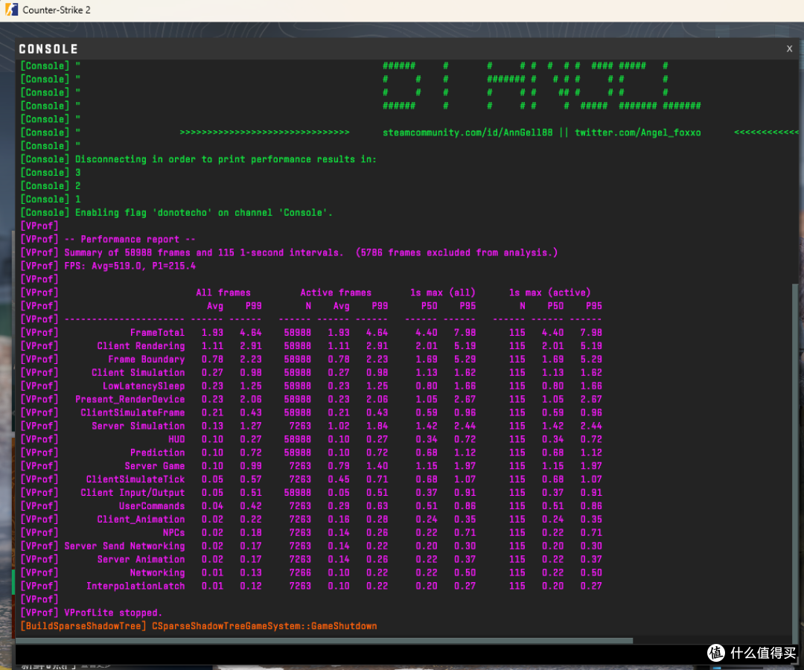Click the watermark logo icon at bottom right

(x=716, y=653)
